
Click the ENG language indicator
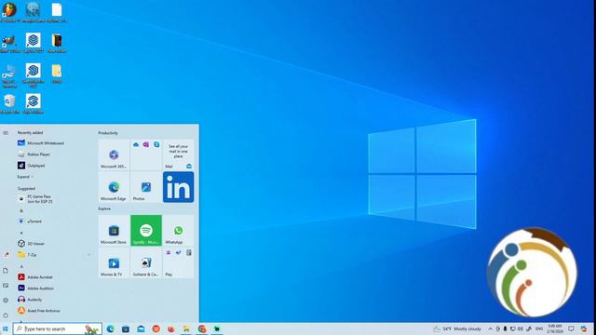click(x=539, y=328)
